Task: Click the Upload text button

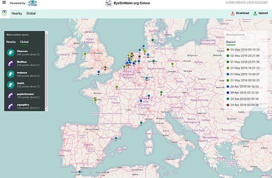Action: point(263,13)
